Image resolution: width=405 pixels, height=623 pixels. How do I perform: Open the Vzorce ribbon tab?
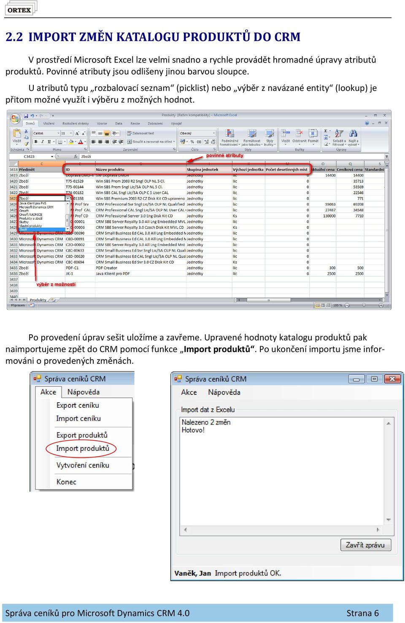point(102,124)
